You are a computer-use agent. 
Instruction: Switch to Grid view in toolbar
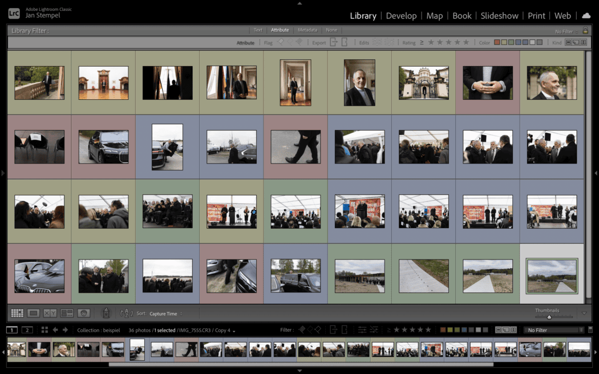[x=17, y=313]
